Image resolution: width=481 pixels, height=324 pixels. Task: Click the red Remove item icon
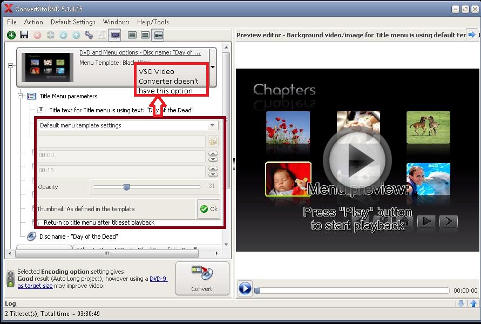[37, 35]
